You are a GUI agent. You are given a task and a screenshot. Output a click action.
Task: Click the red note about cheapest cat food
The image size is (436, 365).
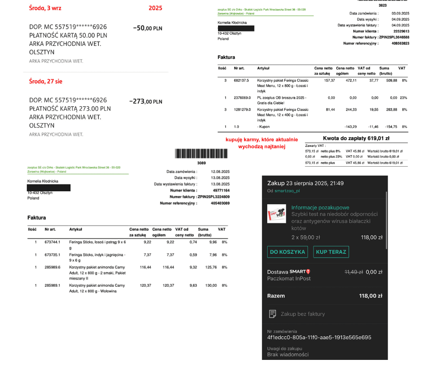(262, 143)
